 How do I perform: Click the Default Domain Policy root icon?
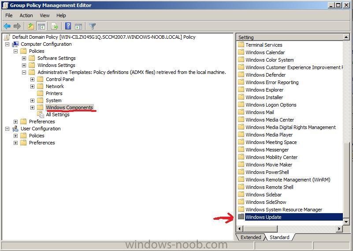(7, 37)
